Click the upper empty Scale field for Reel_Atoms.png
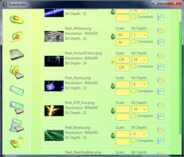Screen dimensions: 184x157 [x=123, y=84]
